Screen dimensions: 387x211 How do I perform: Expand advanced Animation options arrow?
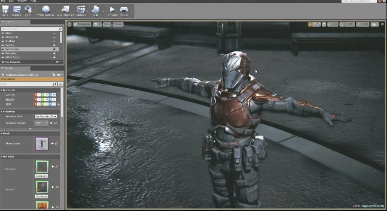(30, 129)
